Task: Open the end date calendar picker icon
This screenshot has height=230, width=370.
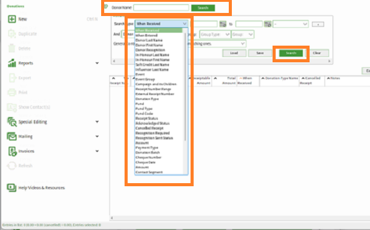Action: 268,24
